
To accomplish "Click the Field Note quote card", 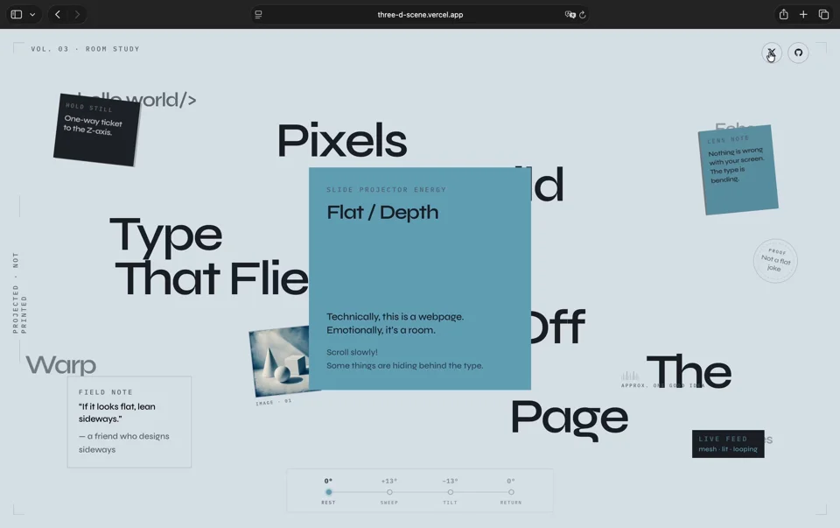I will pyautogui.click(x=129, y=422).
